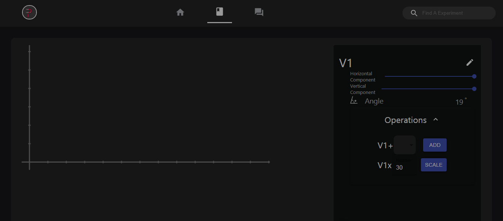Click the Horizontal Component label

click(363, 77)
